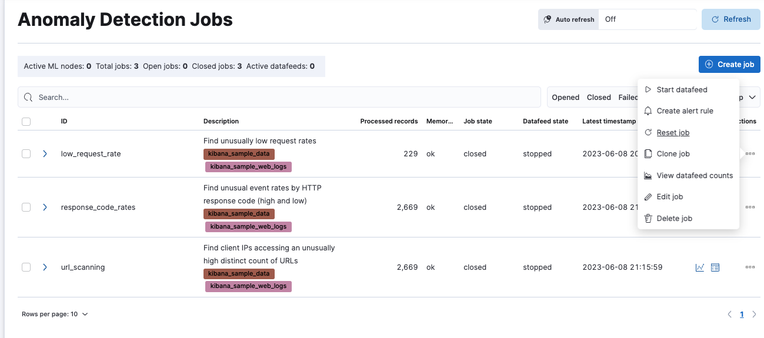Image resolution: width=764 pixels, height=338 pixels.
Task: Click the Create job button
Action: click(729, 65)
